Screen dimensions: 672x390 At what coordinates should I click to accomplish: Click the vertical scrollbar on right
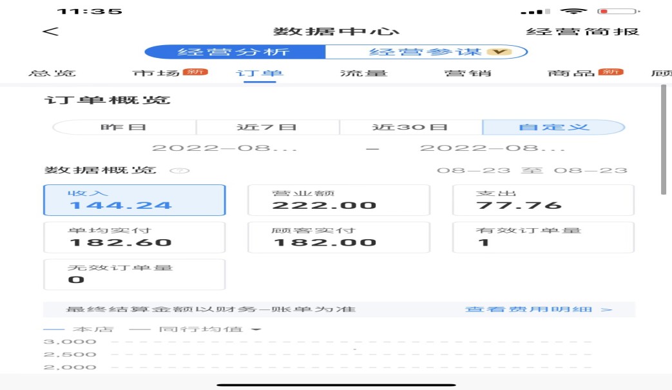664,139
